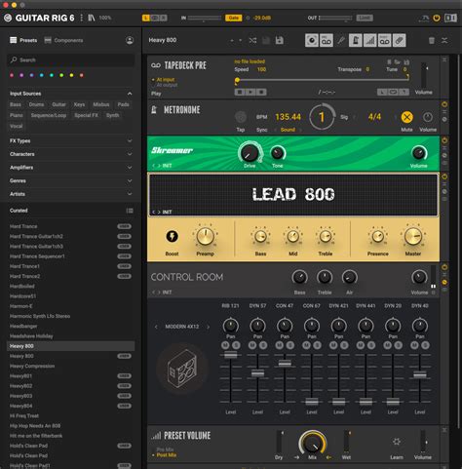Screen dimensions: 462x469
Task: Open a file with Tapedeck folder icon
Action: click(x=398, y=61)
